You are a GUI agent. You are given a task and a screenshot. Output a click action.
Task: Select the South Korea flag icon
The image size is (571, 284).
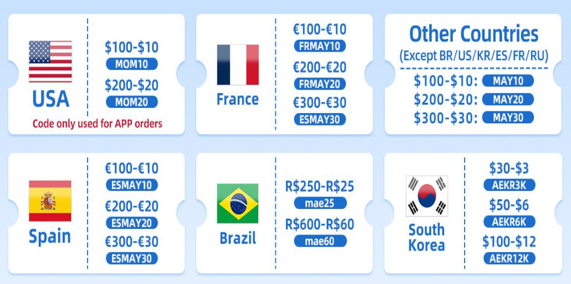tap(427, 196)
